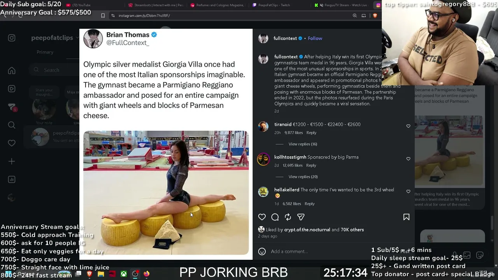
Task: Reply to hellakellerd's comment
Action: pos(309,204)
